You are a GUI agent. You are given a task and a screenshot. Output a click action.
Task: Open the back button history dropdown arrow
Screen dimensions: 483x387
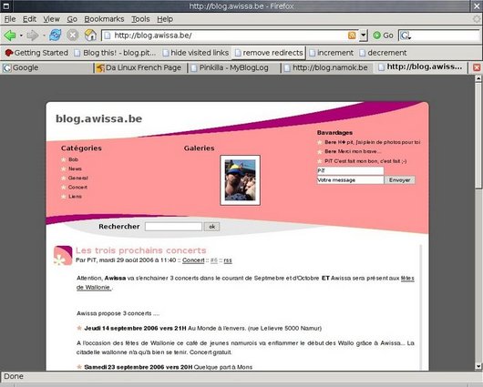[x=21, y=36]
